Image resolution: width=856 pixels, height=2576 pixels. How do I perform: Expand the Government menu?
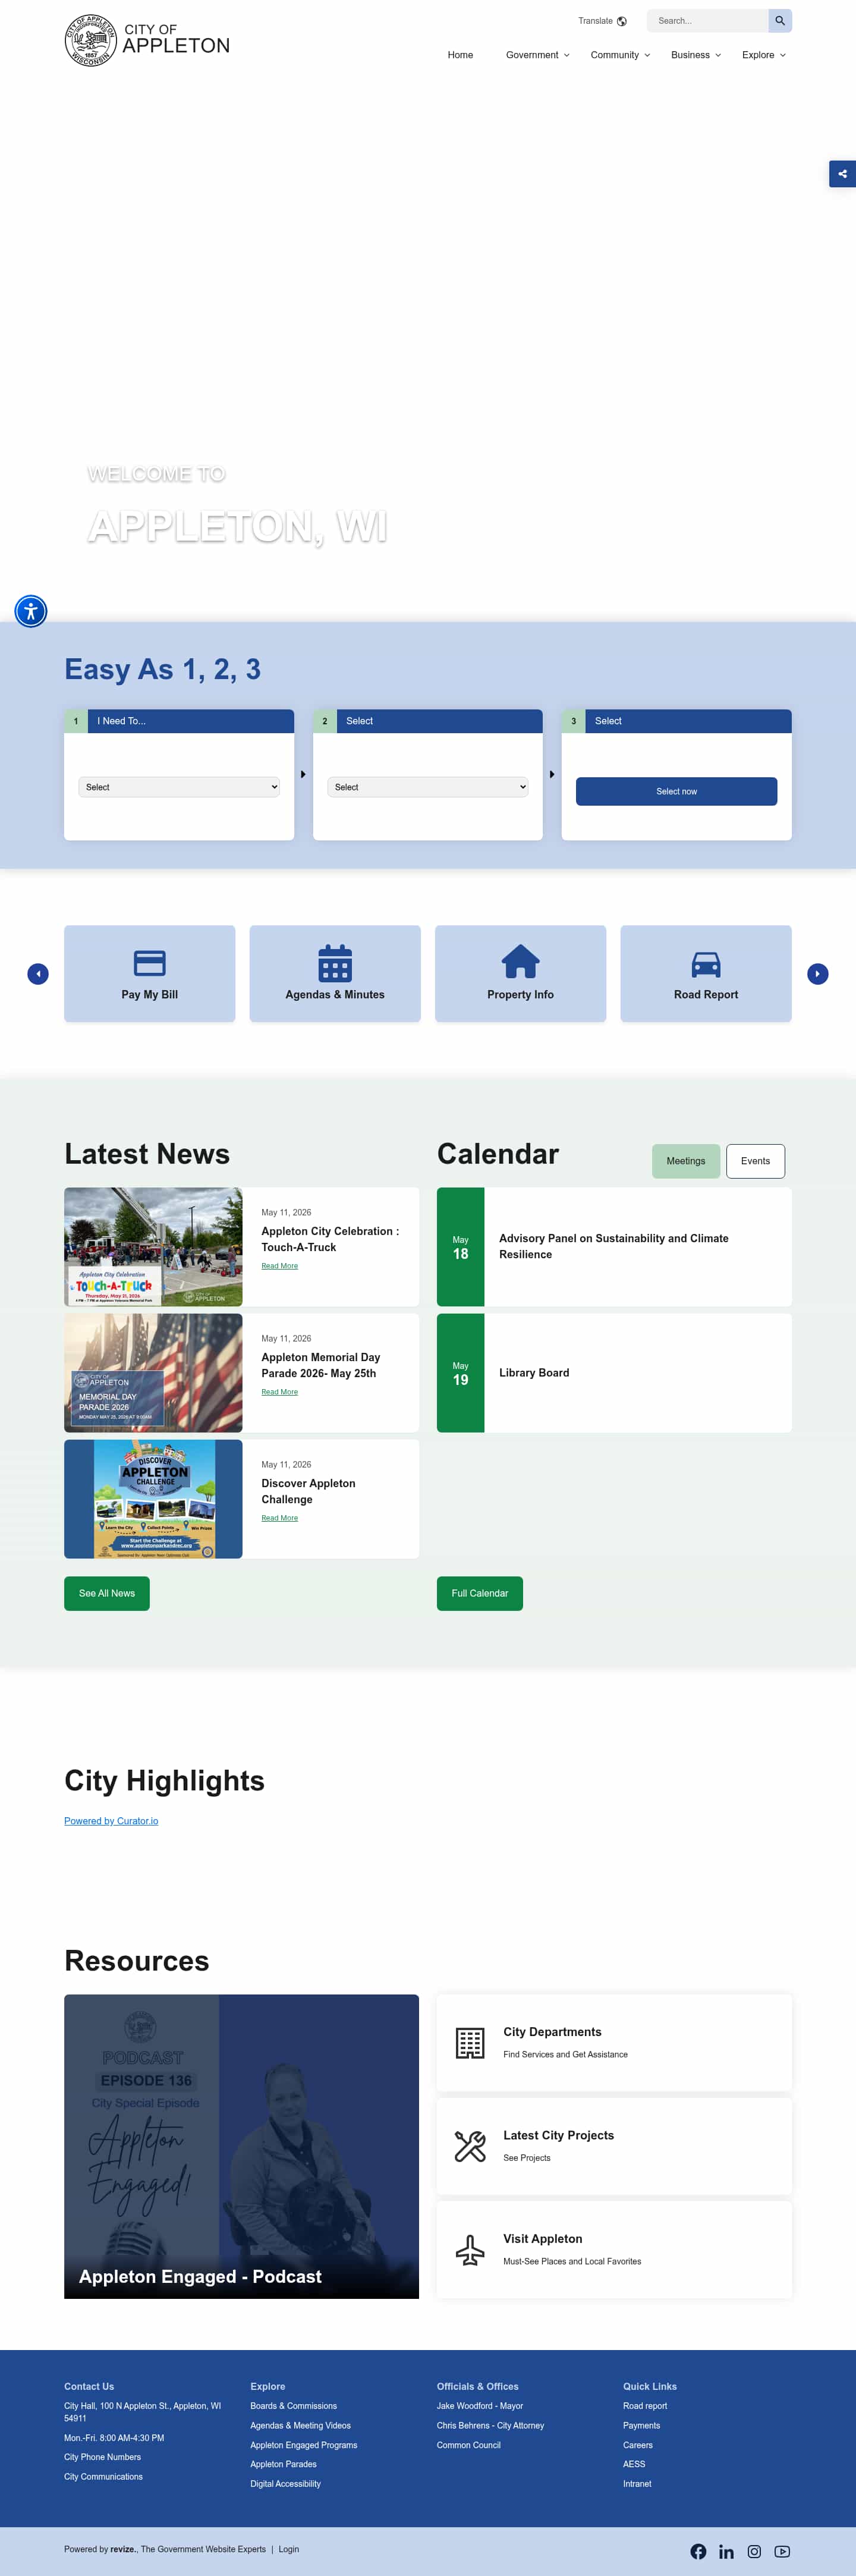[537, 55]
